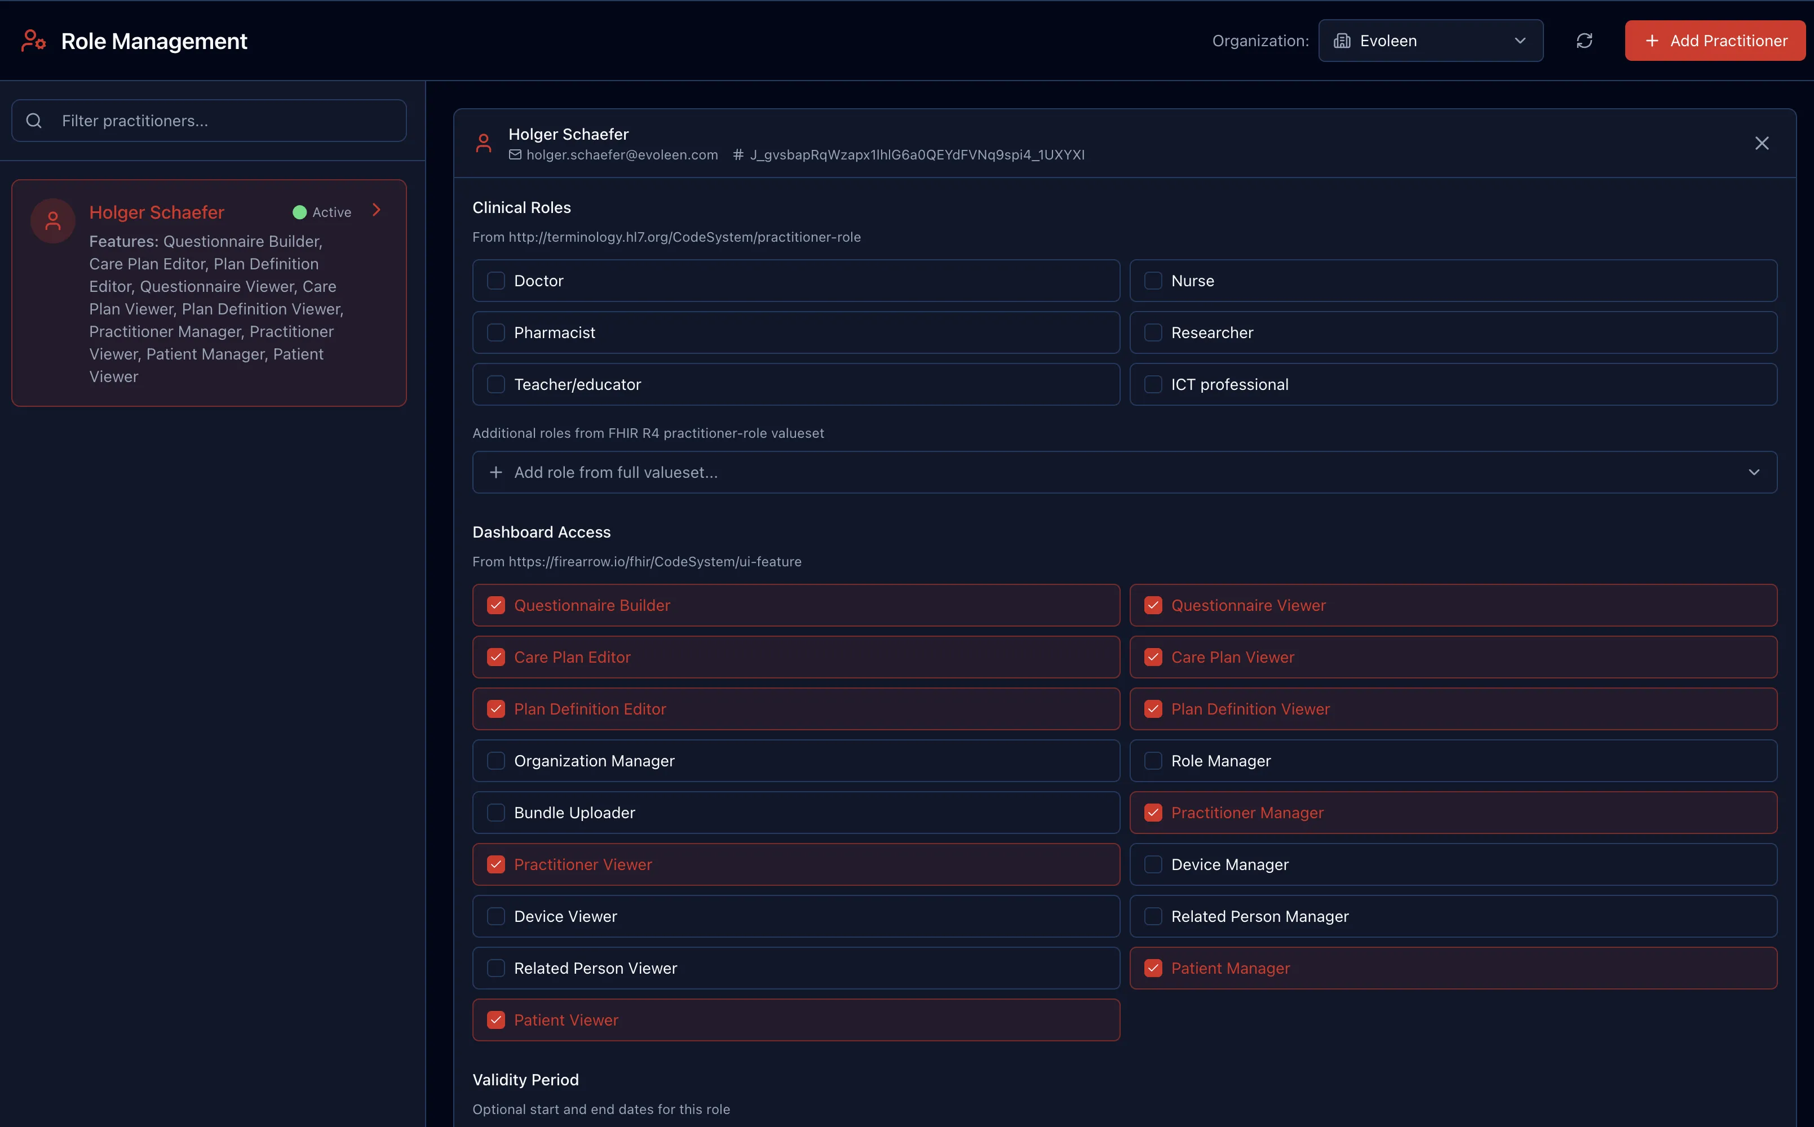Enable the Doctor clinical role checkbox
This screenshot has height=1127, width=1814.
pos(496,281)
